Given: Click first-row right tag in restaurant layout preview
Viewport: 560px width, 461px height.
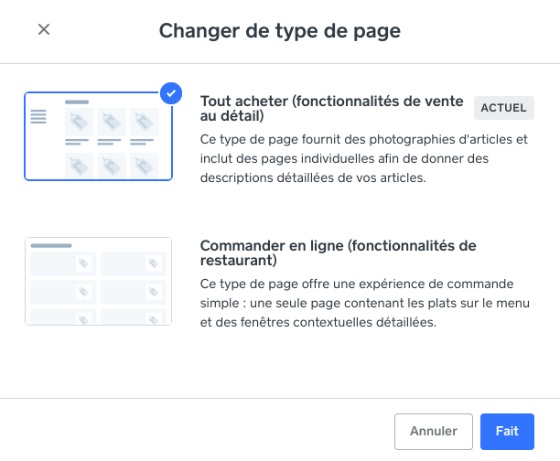Looking at the screenshot, I should pyautogui.click(x=154, y=263).
